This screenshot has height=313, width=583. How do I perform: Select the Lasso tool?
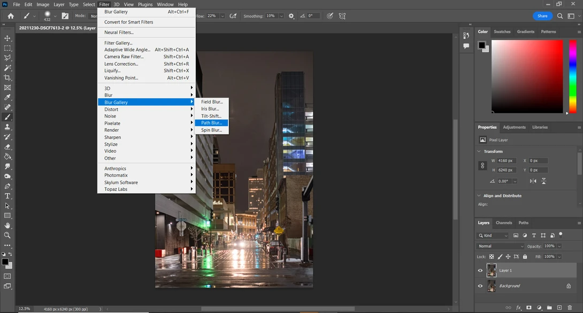click(x=7, y=58)
